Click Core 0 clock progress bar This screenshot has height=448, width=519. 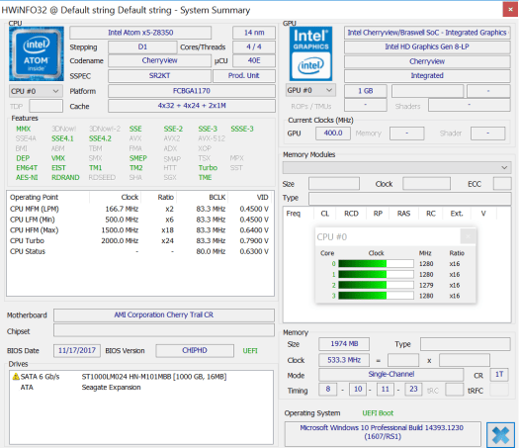(x=376, y=264)
